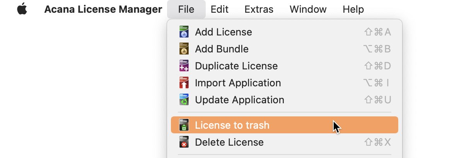Choose the Add Bundle menu entry

(x=285, y=49)
